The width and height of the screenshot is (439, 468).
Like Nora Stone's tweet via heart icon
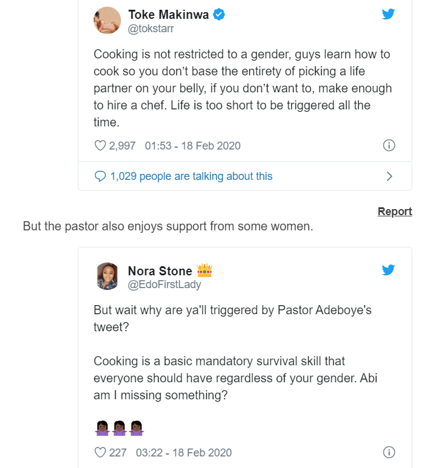(x=100, y=453)
